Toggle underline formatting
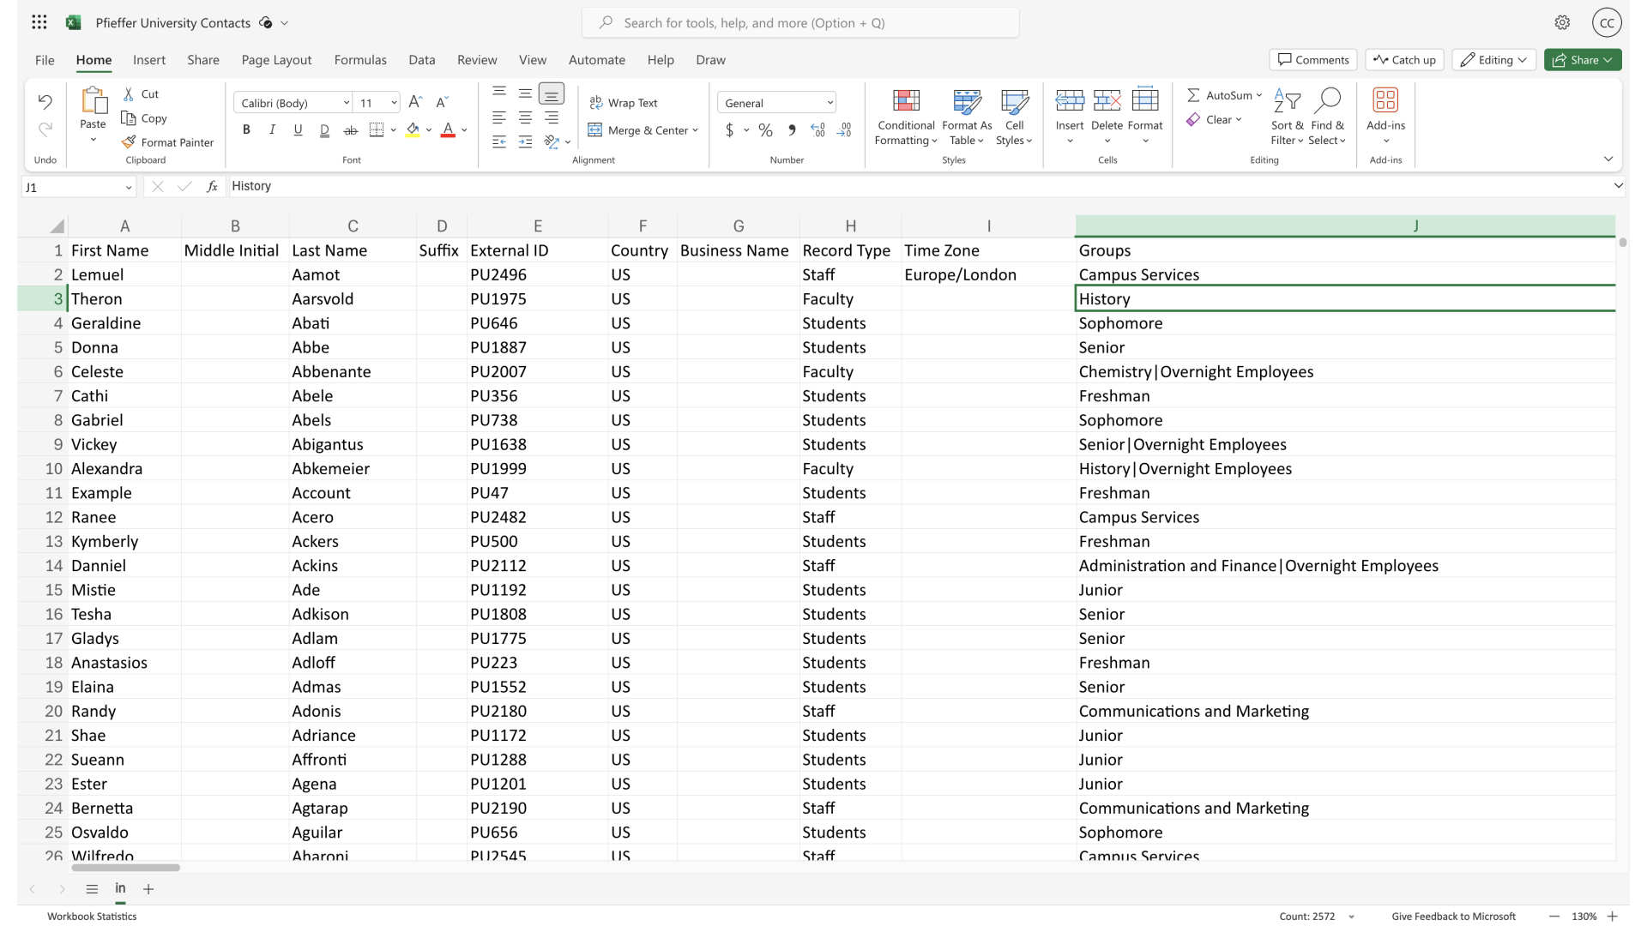The width and height of the screenshot is (1647, 926). click(298, 129)
